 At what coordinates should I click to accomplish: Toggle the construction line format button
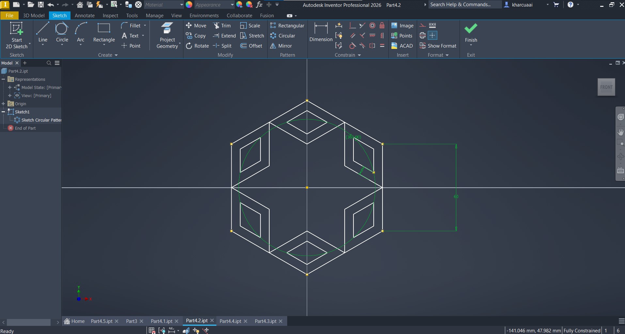423,25
